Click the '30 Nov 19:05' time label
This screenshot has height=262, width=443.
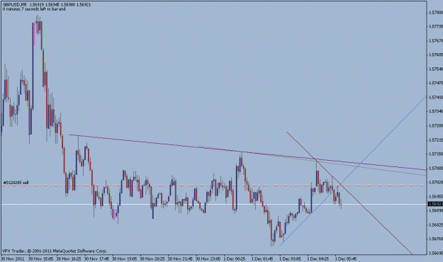[125, 258]
